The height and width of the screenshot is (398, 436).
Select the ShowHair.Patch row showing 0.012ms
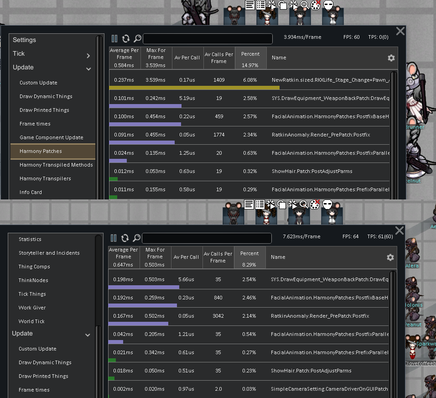click(x=249, y=171)
